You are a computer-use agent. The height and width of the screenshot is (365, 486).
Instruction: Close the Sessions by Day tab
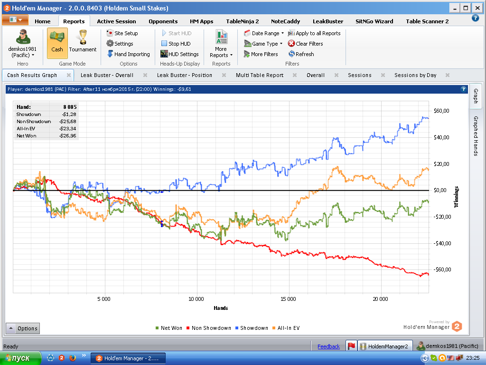coord(448,75)
